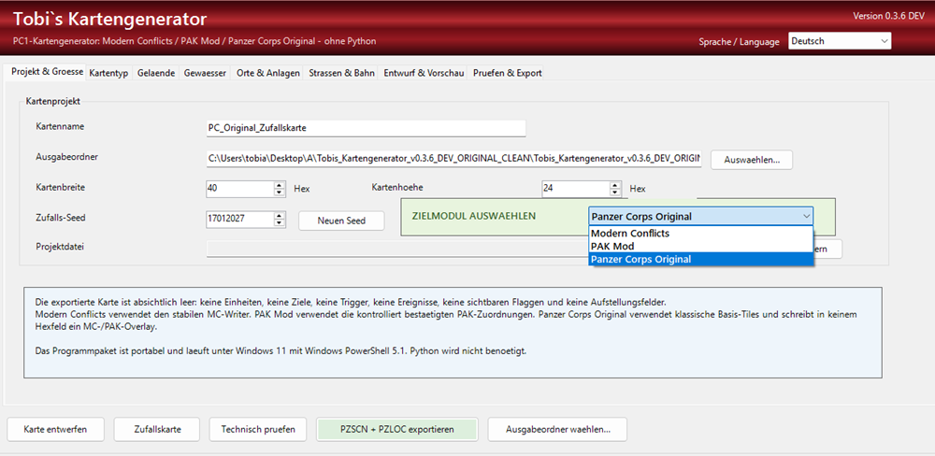Increase Zufalls-Seed with up arrow
935x456 pixels.
[x=279, y=216]
